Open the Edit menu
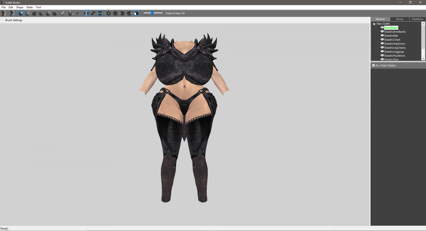426x231 pixels. 11,7
